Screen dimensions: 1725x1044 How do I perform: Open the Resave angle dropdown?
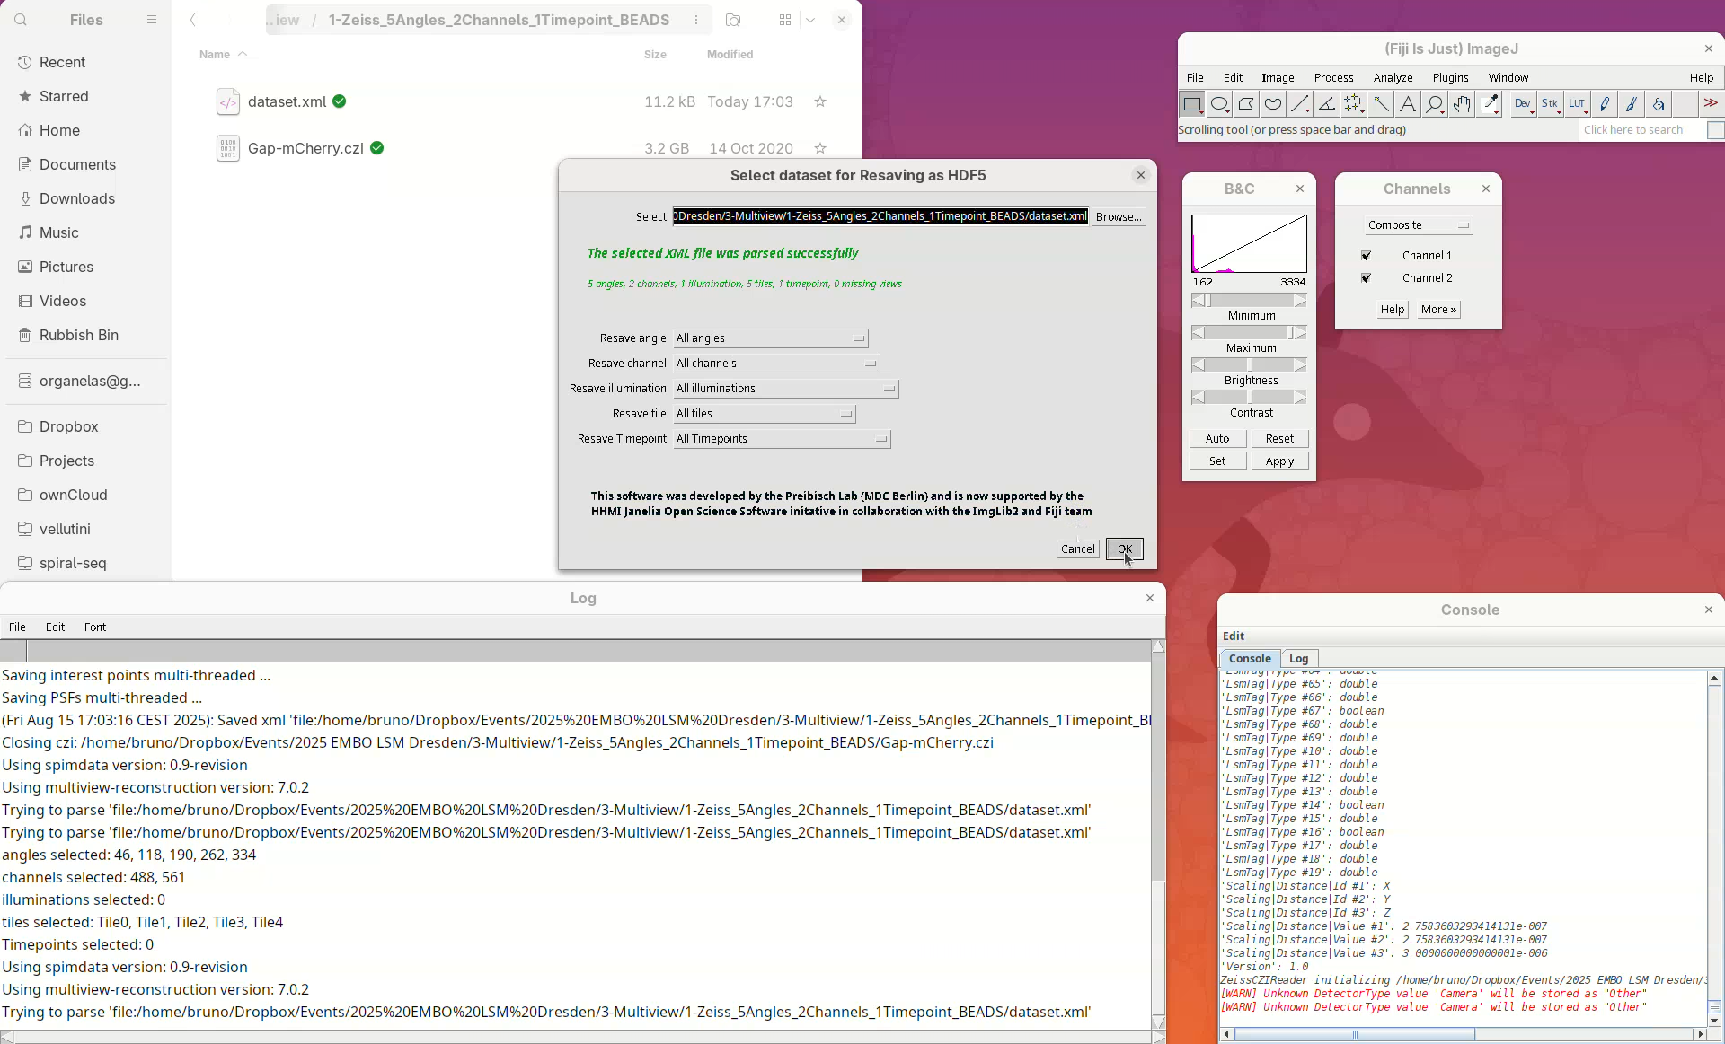pos(771,338)
